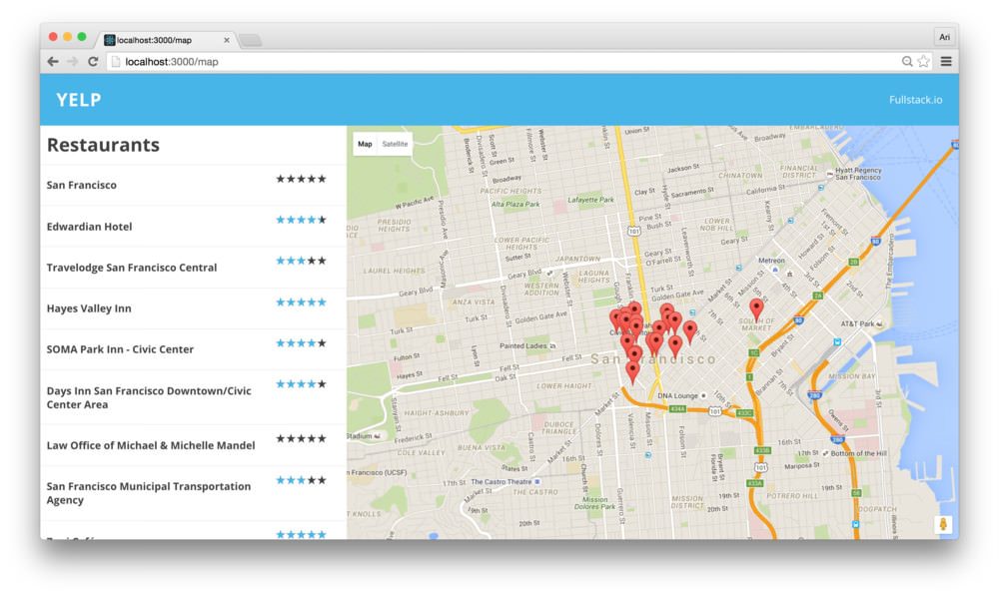
Task: Reload the page with refresh icon
Action: point(93,62)
